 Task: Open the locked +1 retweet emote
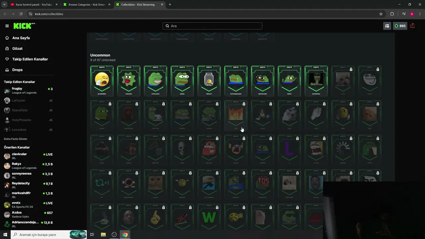[x=102, y=185]
